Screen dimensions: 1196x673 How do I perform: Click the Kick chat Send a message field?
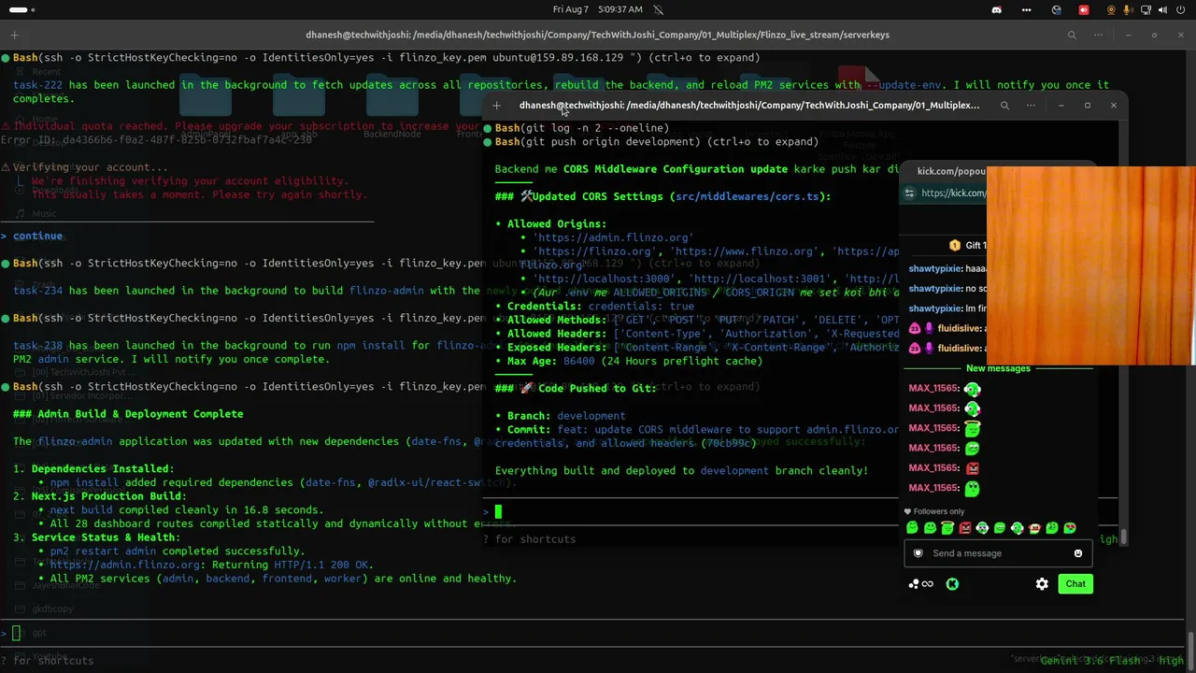click(996, 553)
